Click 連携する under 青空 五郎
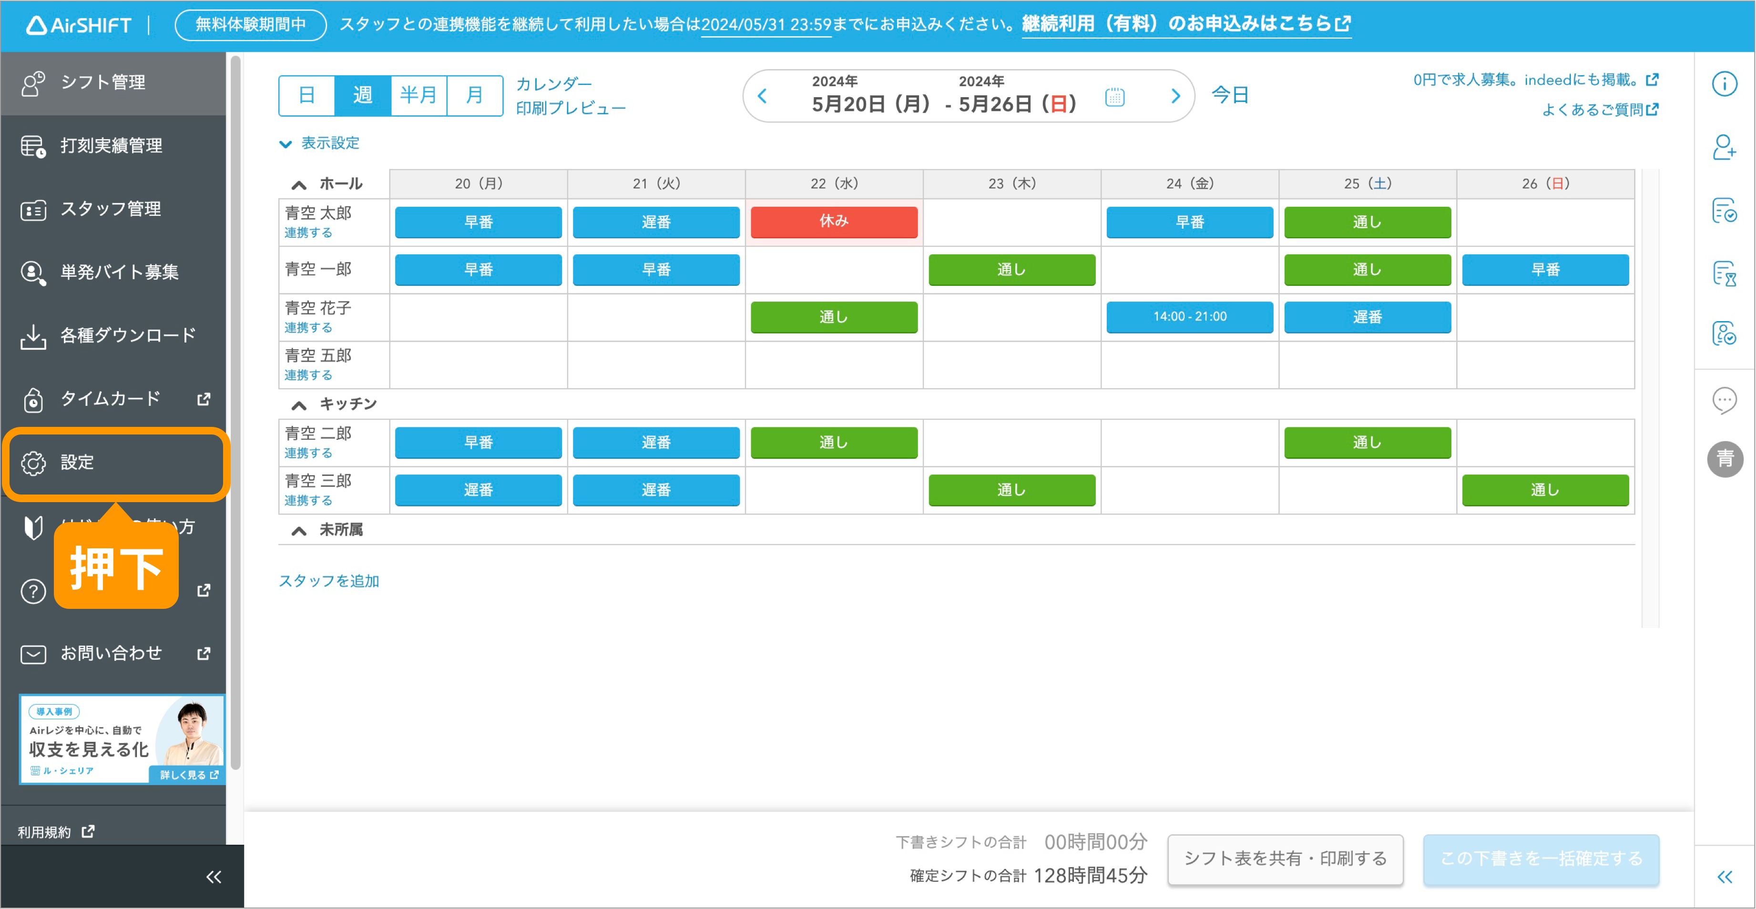 tap(308, 375)
